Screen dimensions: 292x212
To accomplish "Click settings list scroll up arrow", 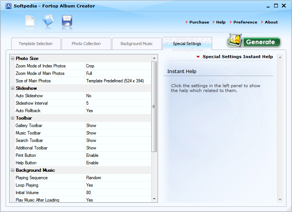I will click(154, 58).
